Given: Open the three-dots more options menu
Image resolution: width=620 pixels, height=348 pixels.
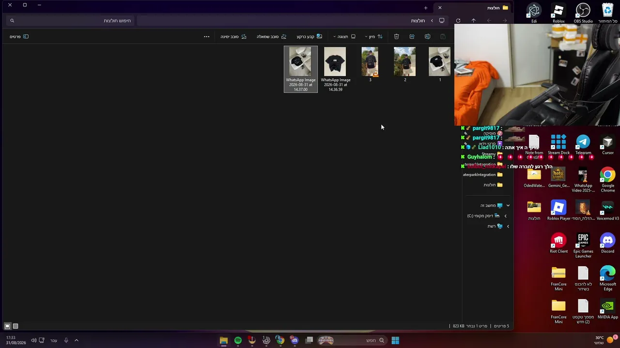Looking at the screenshot, I should (x=206, y=37).
